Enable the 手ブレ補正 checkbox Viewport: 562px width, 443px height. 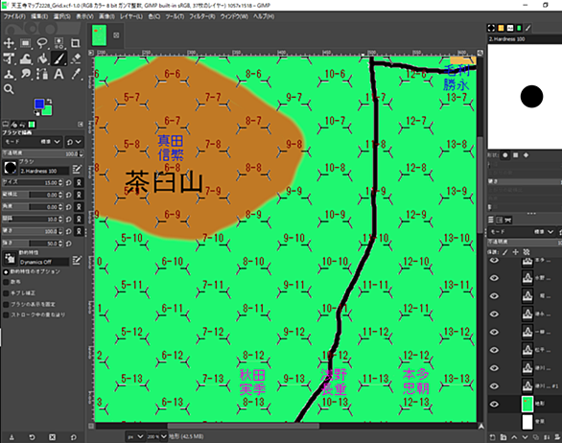click(6, 293)
